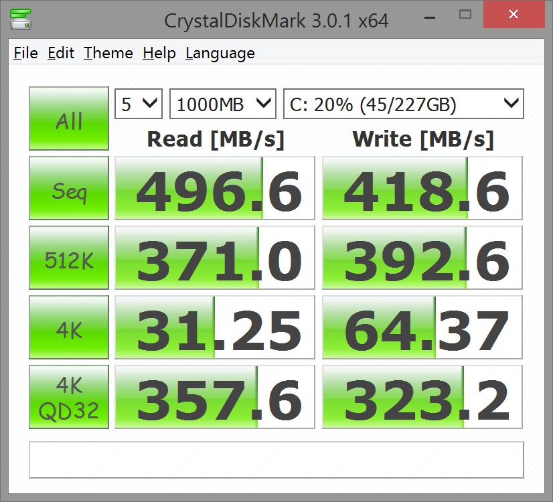The height and width of the screenshot is (502, 553).
Task: Select the Seq read result 496.6
Action: [215, 188]
